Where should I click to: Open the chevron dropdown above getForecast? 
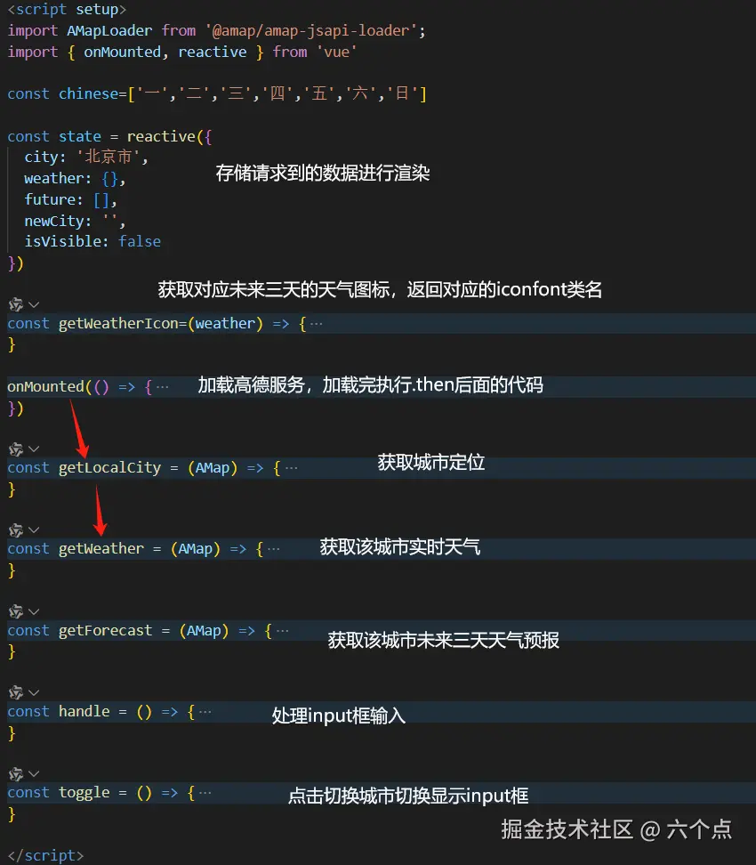(x=34, y=611)
